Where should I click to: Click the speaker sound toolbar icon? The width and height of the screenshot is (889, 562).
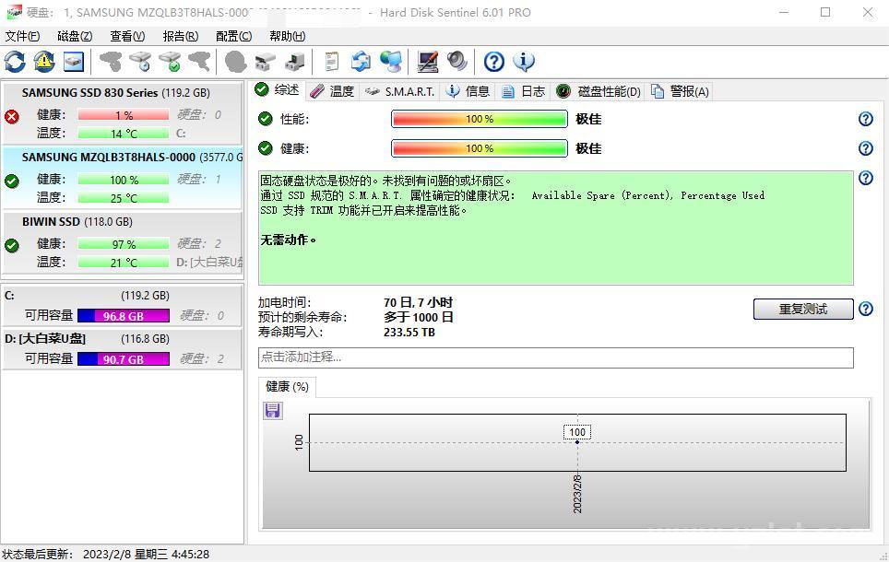pos(457,61)
